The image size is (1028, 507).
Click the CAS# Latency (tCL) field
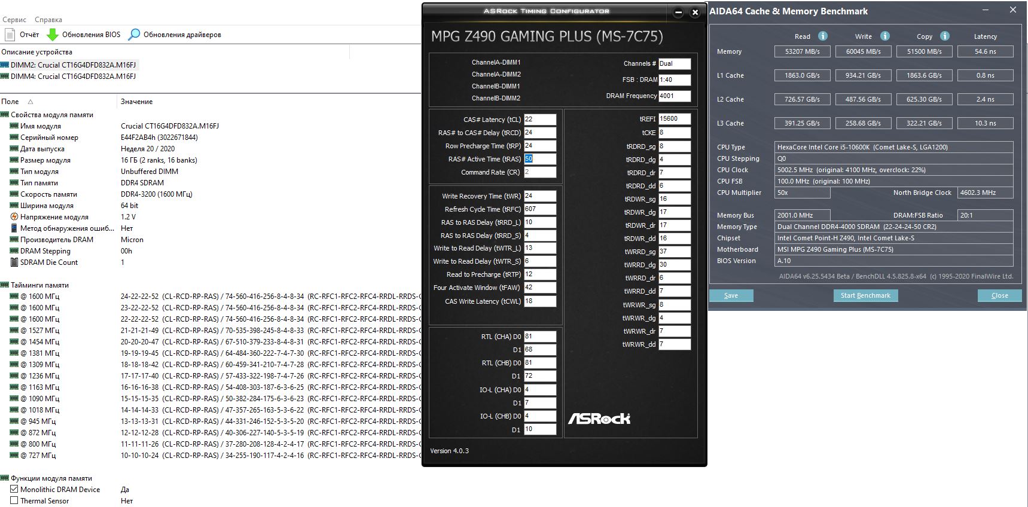540,120
